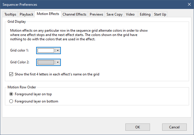Switch to the Tooltips tab
Image resolution: width=194 pixels, height=135 pixels.
coord(10,14)
